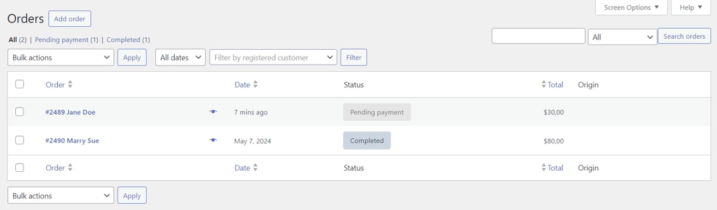The height and width of the screenshot is (210, 717).
Task: Open the top Bulk actions dropdown
Action: click(61, 58)
